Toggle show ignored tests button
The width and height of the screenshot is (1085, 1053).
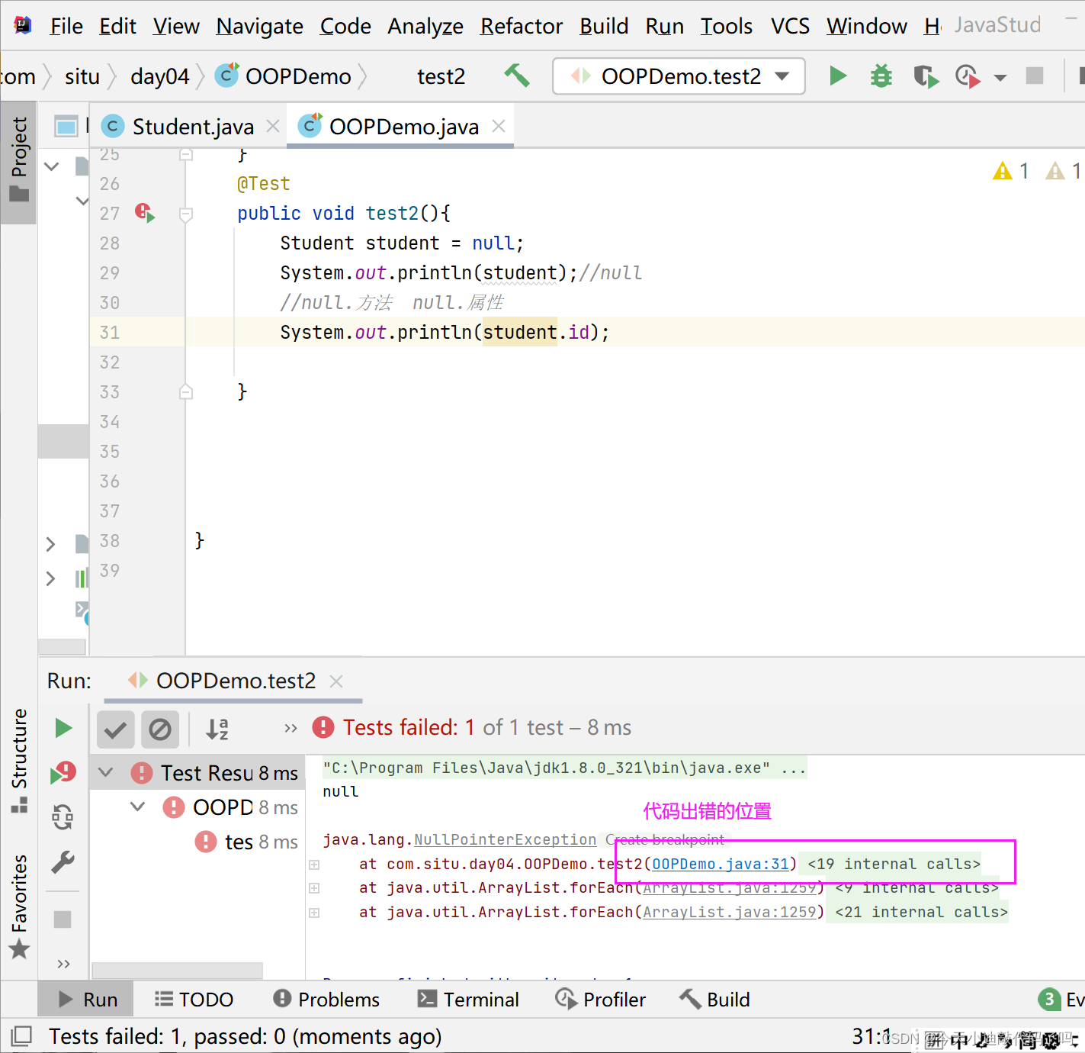point(160,729)
